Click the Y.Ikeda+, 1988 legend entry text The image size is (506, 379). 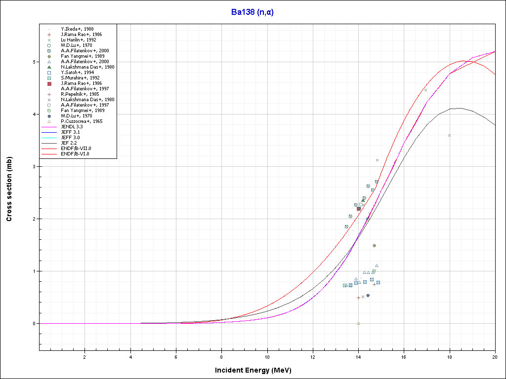pos(77,29)
